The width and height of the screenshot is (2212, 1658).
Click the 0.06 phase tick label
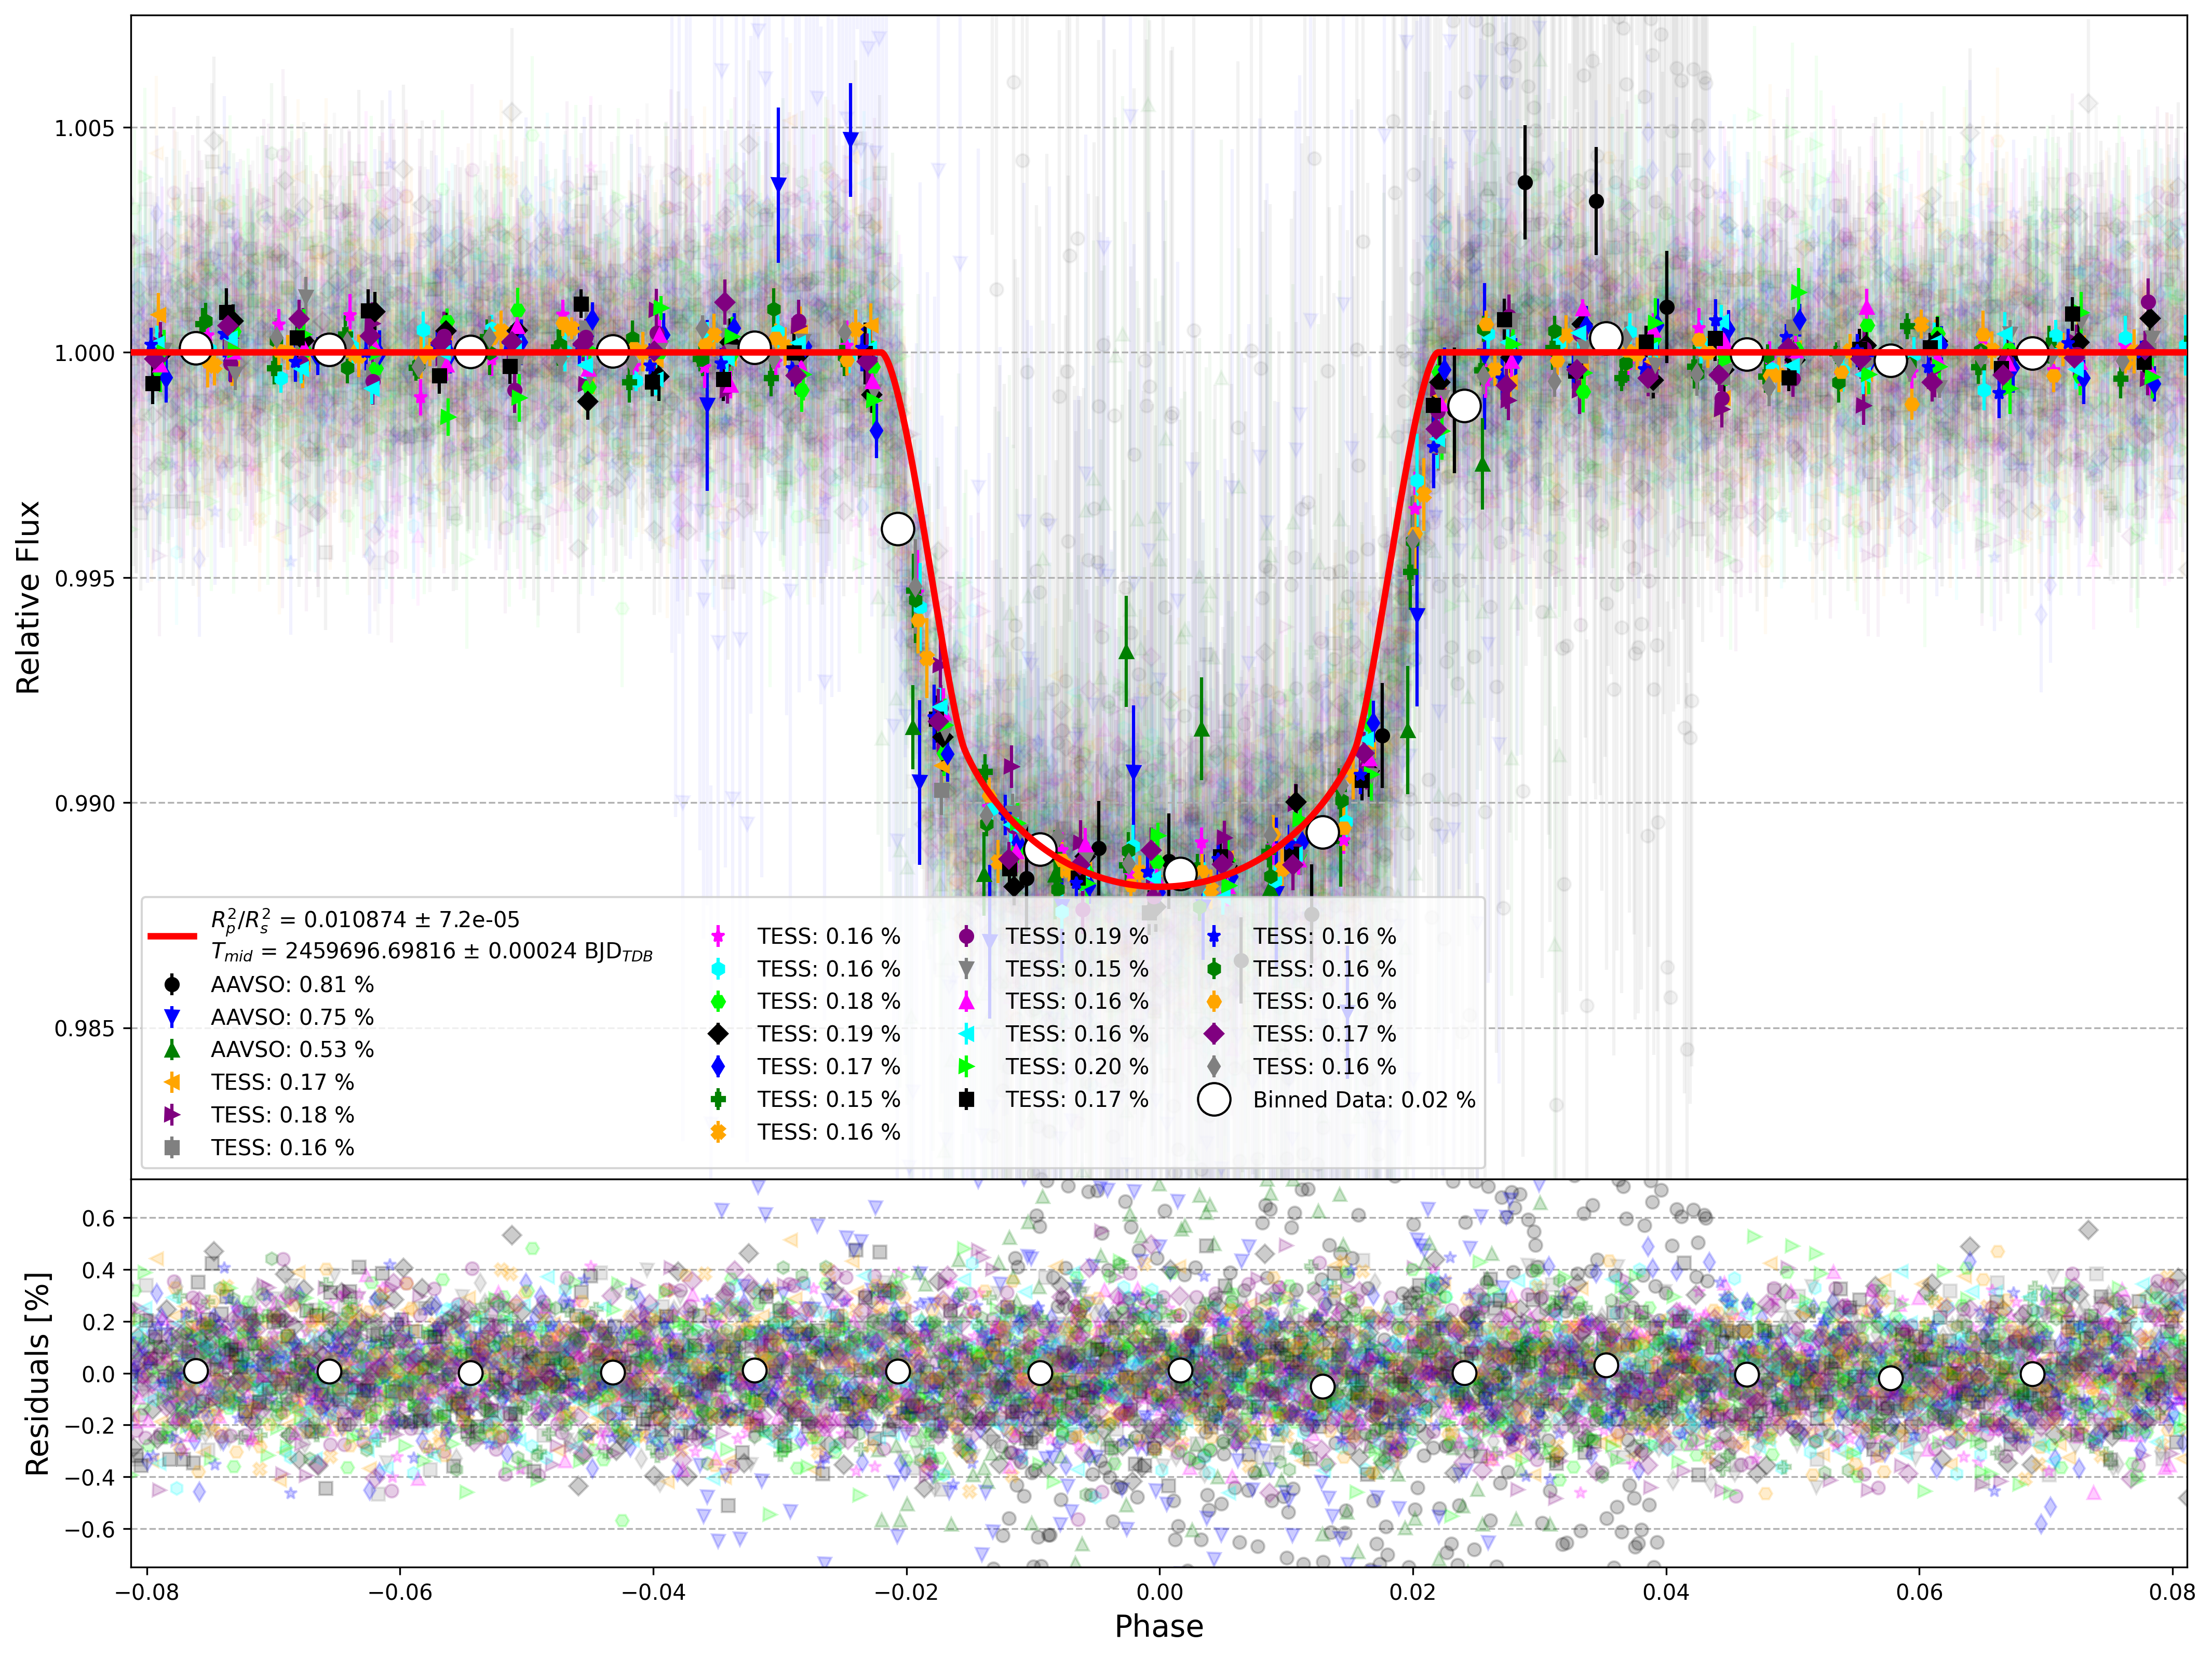tap(1920, 1591)
